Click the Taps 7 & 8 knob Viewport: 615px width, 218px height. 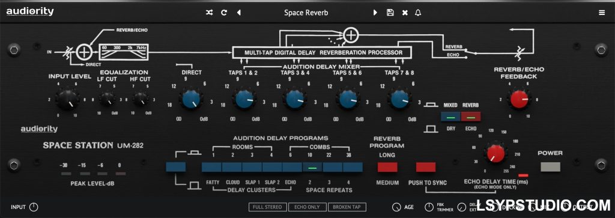coord(400,99)
